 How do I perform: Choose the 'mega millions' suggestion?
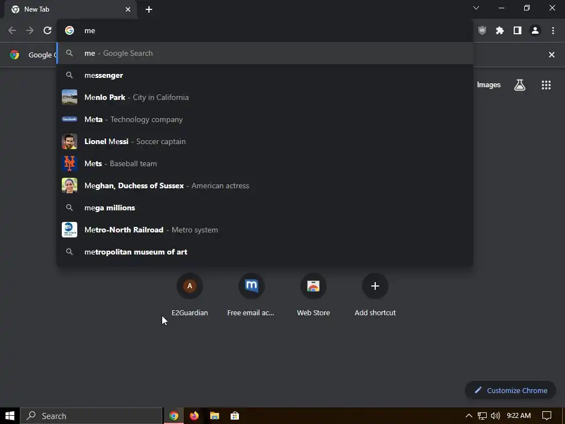coord(265,208)
